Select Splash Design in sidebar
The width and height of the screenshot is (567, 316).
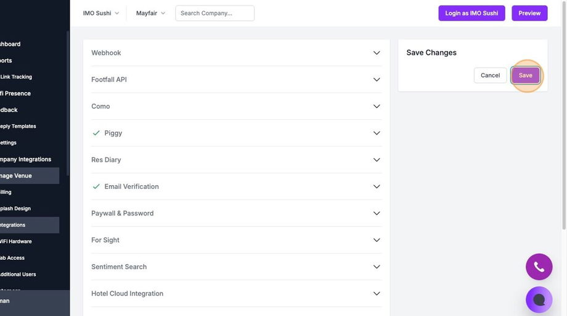coord(15,209)
